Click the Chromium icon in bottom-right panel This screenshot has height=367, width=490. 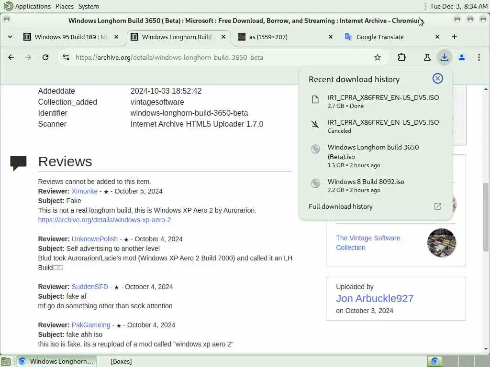(x=434, y=361)
